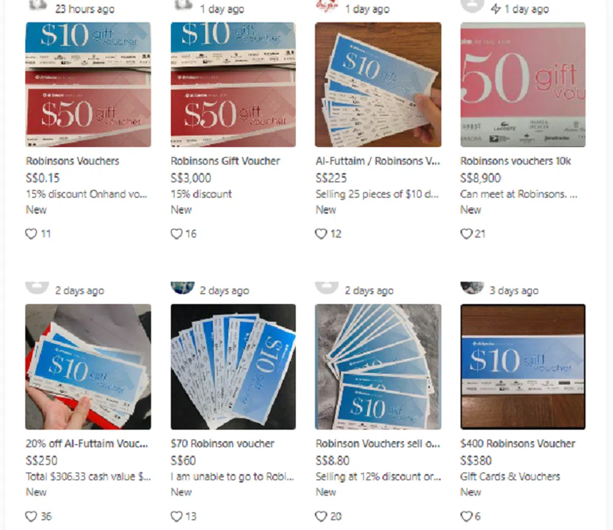613x530 pixels.
Task: Open seller avatar on $70 Robinson voucher listing
Action: click(182, 288)
